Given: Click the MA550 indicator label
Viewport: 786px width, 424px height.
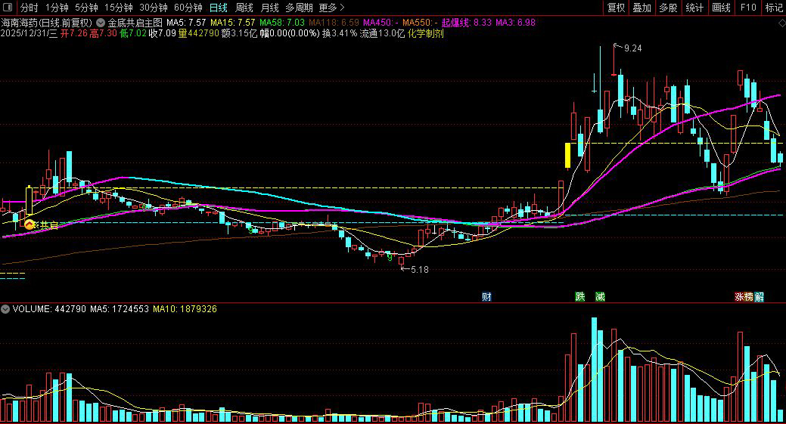Looking at the screenshot, I should pyautogui.click(x=420, y=23).
